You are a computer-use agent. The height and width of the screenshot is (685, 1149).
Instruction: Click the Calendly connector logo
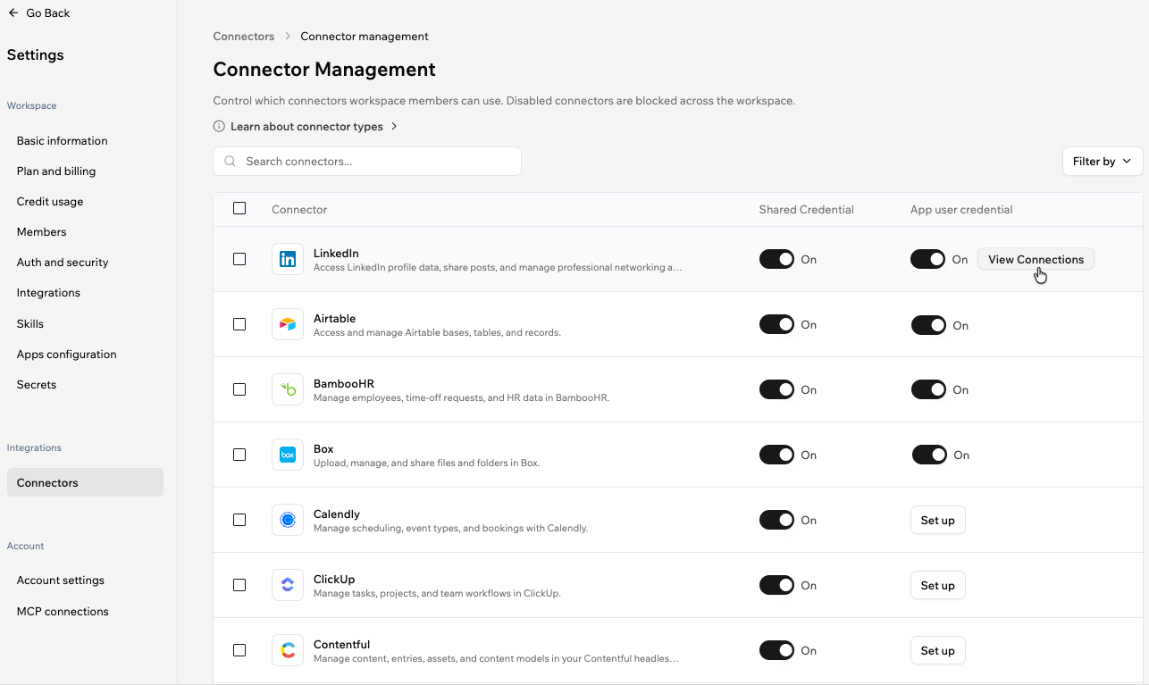(288, 520)
